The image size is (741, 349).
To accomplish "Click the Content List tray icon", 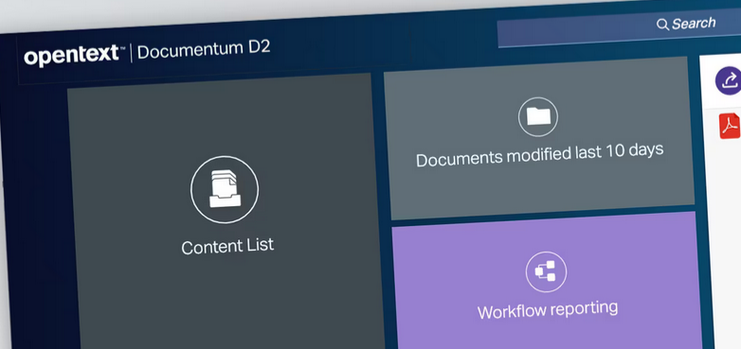I will pos(225,189).
